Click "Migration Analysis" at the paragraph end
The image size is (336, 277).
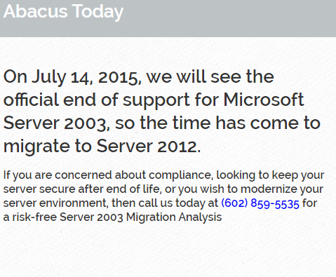174,217
